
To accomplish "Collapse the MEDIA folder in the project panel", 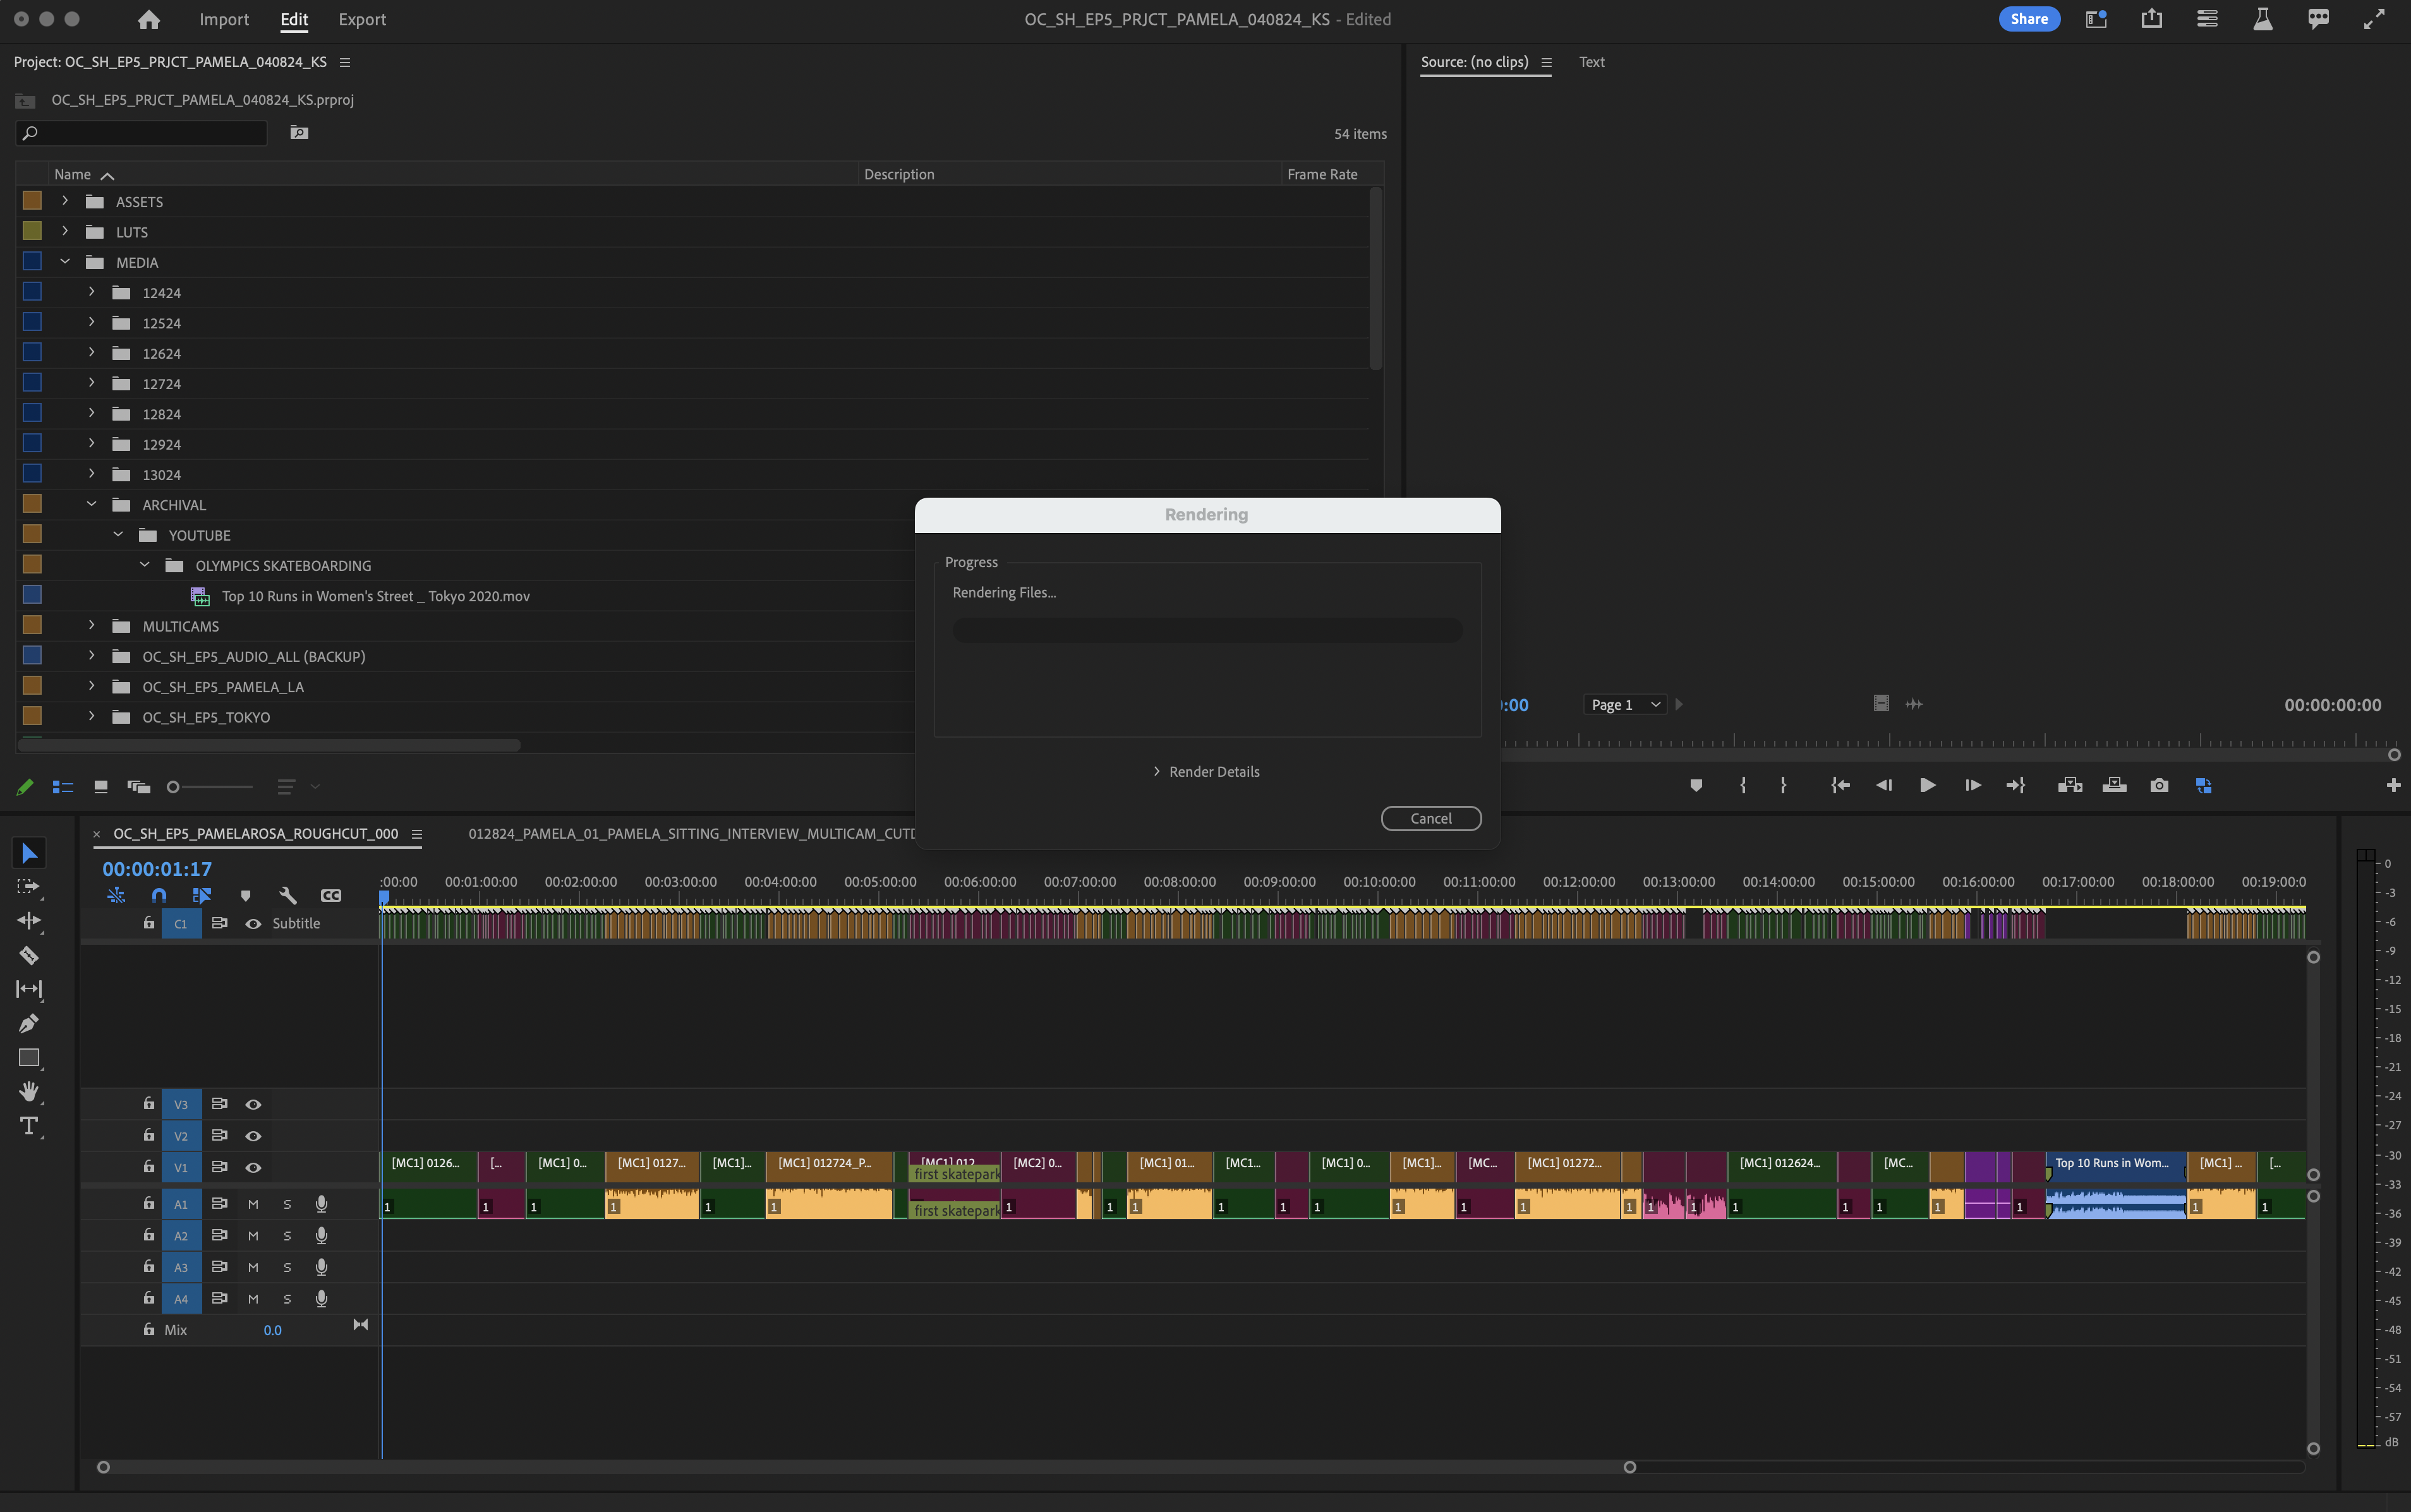I will [65, 261].
